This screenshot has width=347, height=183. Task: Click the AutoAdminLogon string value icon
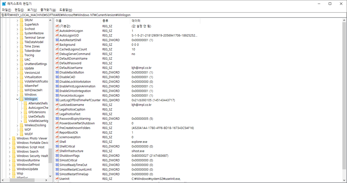click(57, 31)
